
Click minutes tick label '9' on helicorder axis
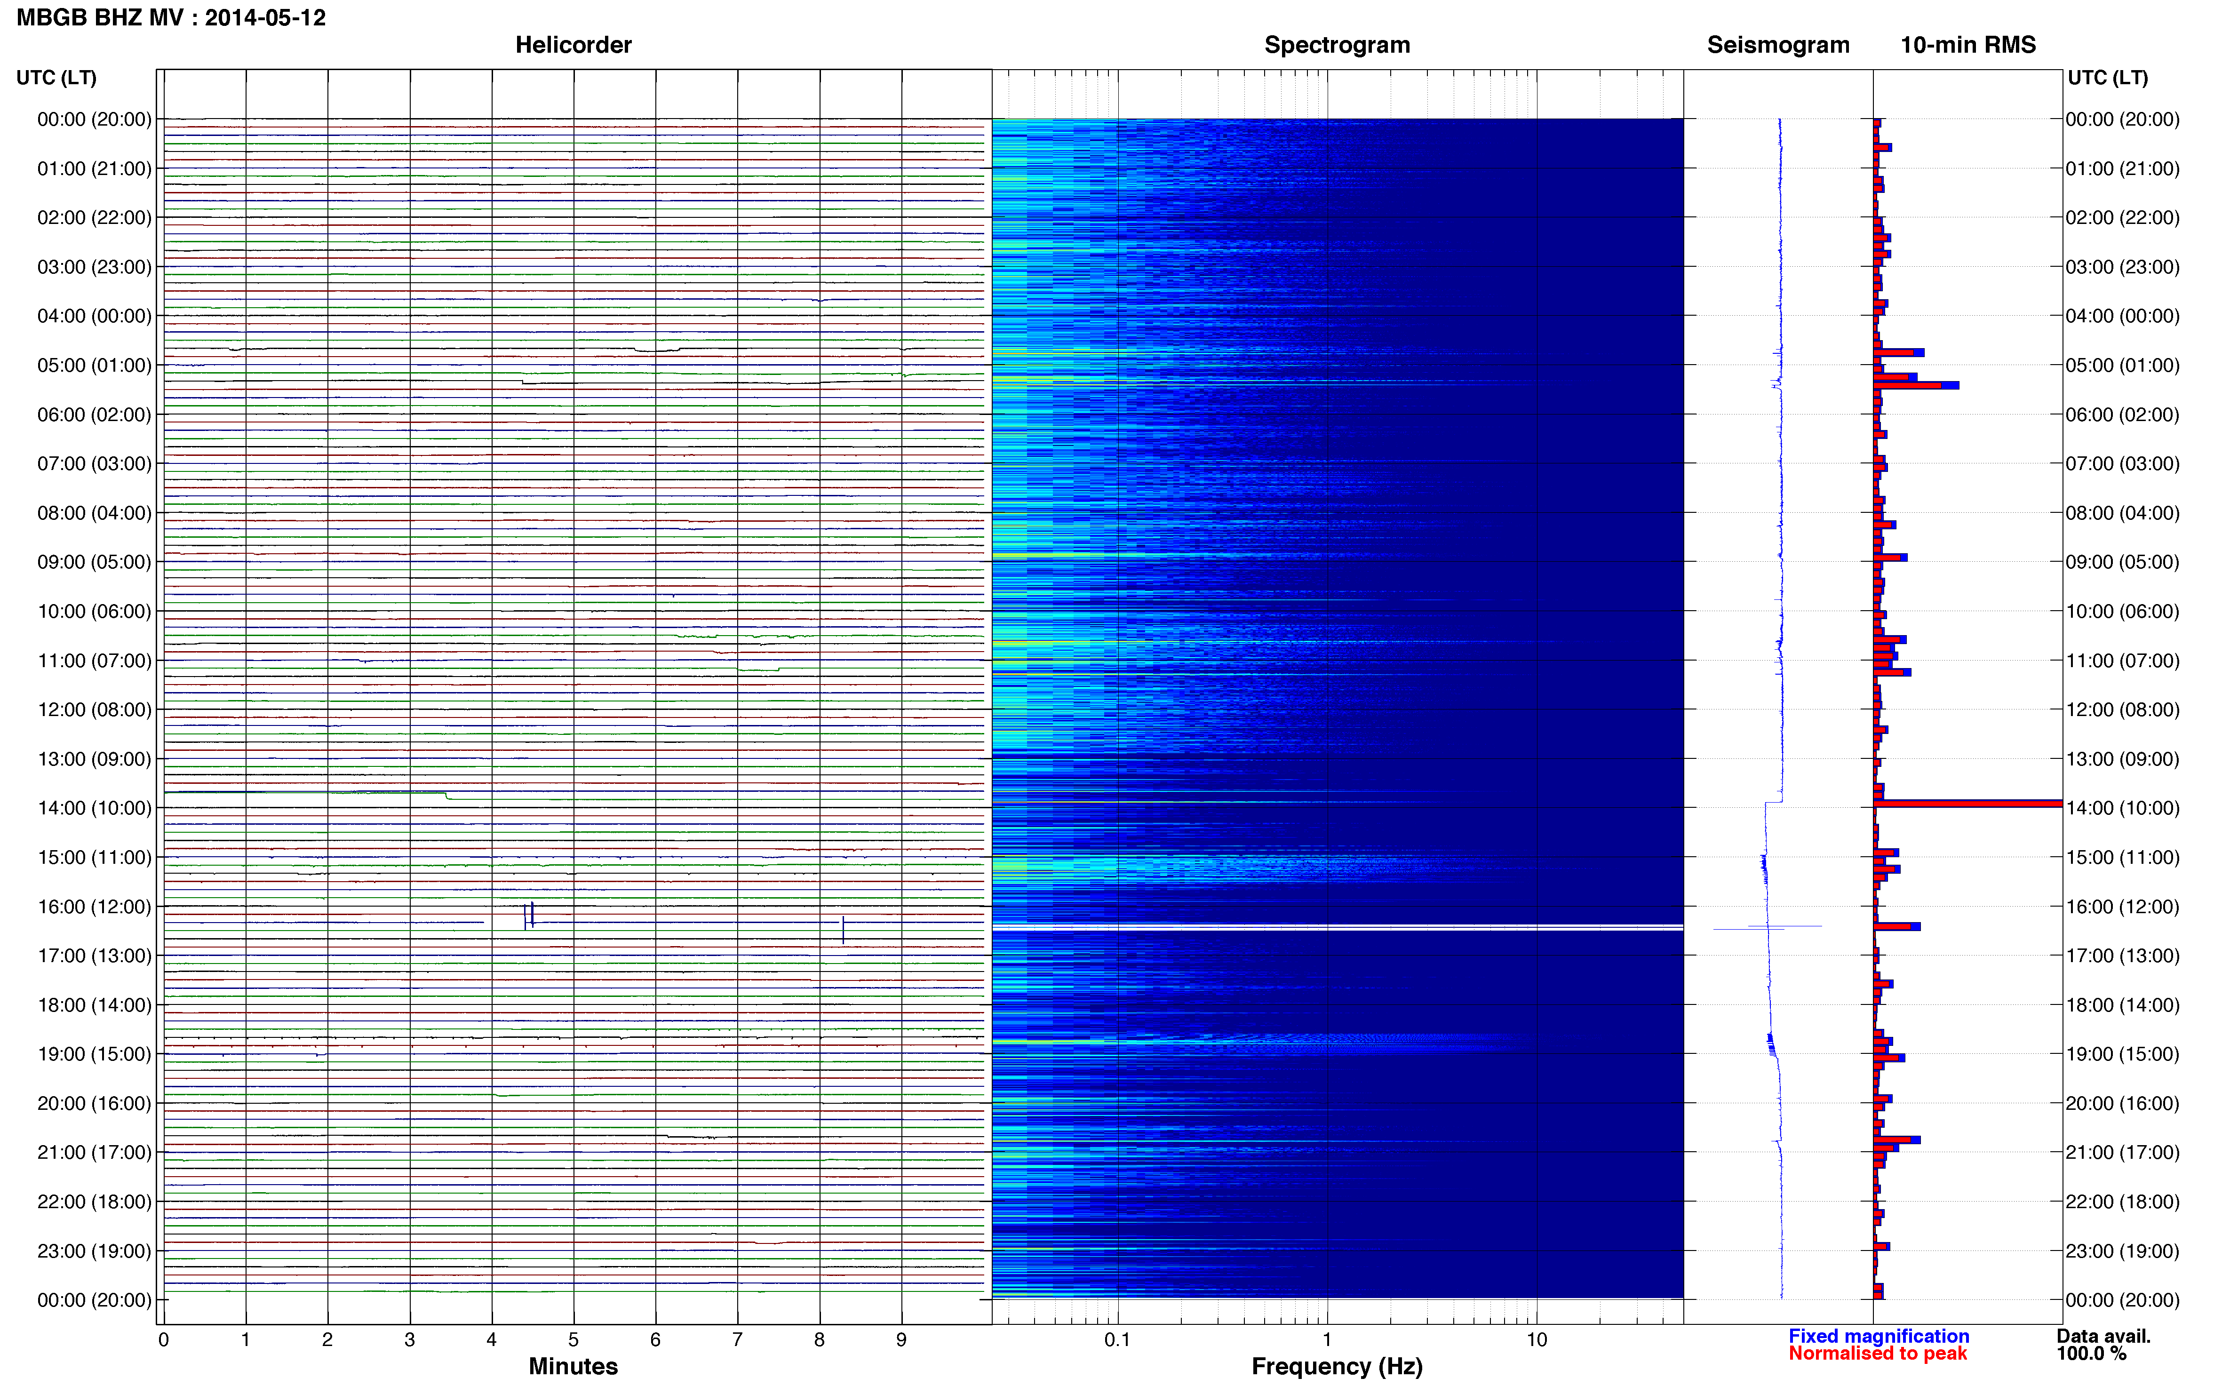901,1339
